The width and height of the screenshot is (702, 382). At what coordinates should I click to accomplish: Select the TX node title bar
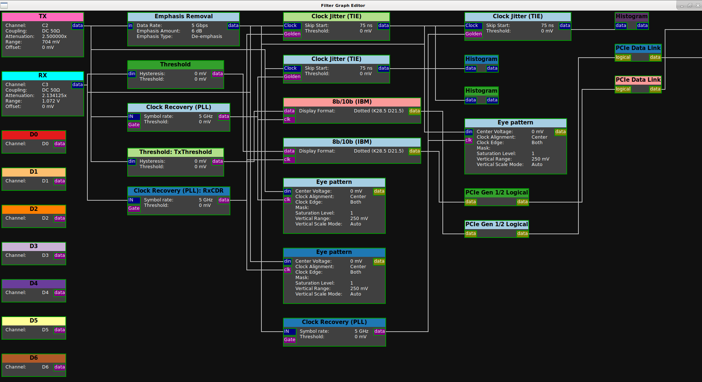coord(43,16)
